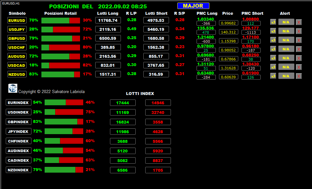The width and height of the screenshot is (312, 189).
Task: Click the N/A alert field for USDCAD
Action: [x=286, y=67]
